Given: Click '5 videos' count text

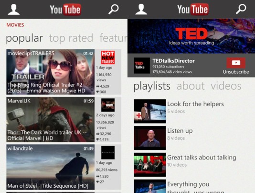Looking at the screenshot, I should 176,112.
